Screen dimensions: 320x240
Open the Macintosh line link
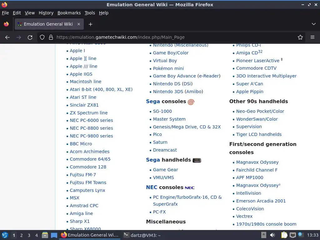(x=86, y=82)
